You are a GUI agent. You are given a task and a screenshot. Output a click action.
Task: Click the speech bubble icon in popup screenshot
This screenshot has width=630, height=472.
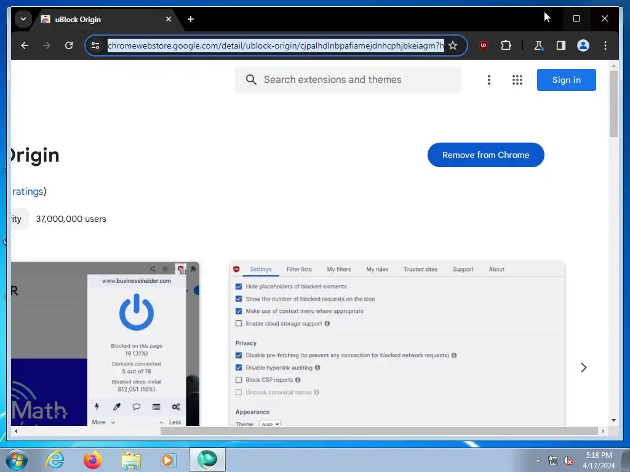tap(136, 407)
